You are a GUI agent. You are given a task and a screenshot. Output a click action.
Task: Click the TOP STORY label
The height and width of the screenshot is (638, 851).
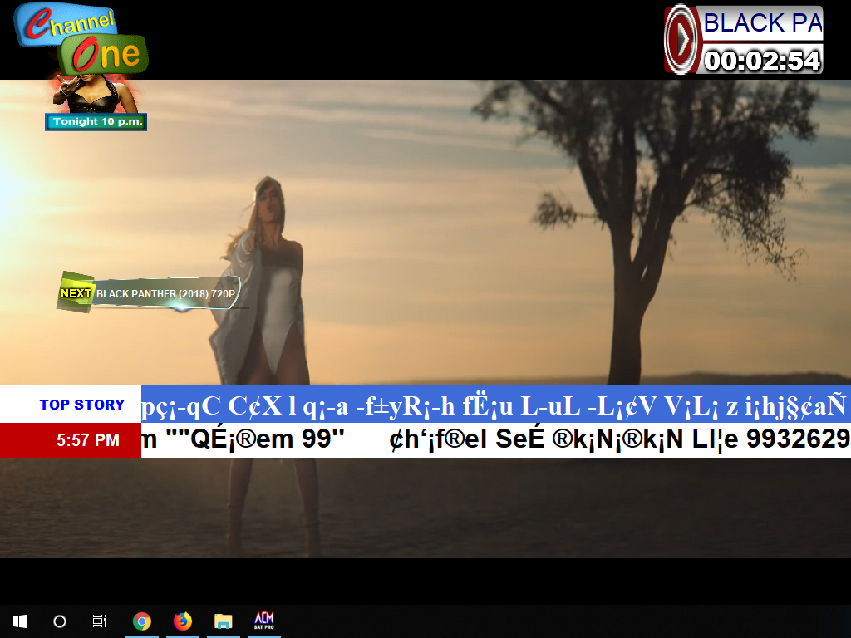pyautogui.click(x=82, y=405)
